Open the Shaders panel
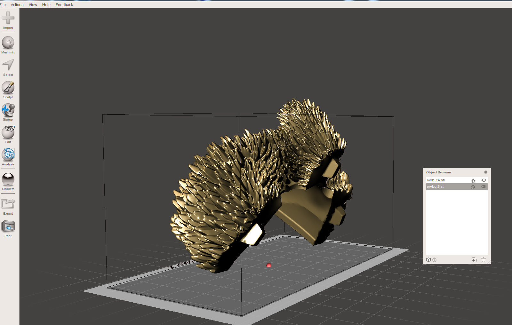512x325 pixels. (8, 180)
